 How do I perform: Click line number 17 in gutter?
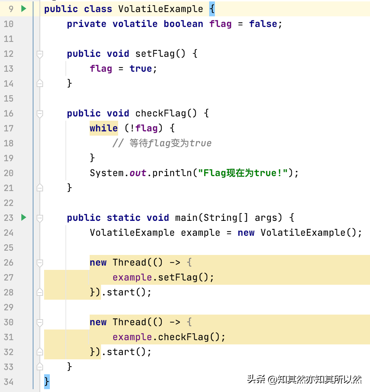[9, 128]
